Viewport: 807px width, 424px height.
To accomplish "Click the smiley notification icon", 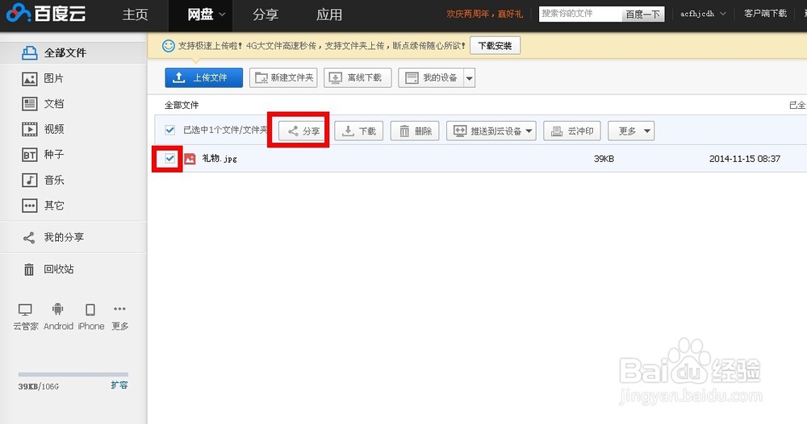I will [169, 46].
